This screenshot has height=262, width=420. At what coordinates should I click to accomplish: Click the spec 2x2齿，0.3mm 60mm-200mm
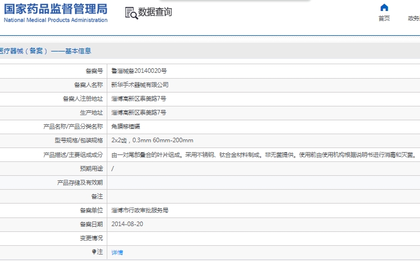point(152,140)
